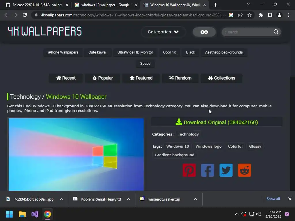Close the GitHub Release tab
Screen dimensions: 295x221
67,5
